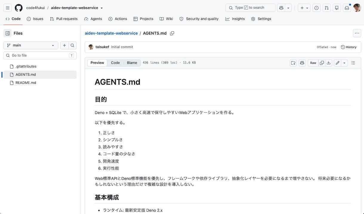Open pull requests icon in top header
364x214 pixels.
[327, 8]
